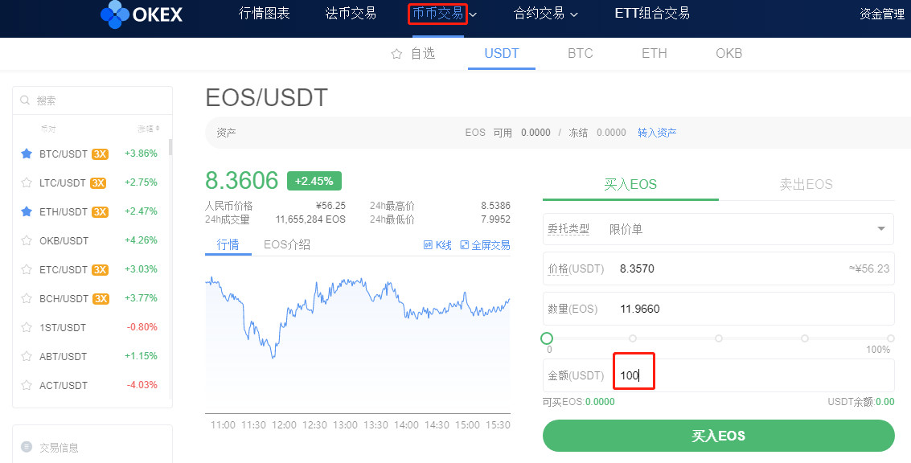The width and height of the screenshot is (911, 463).
Task: Switch to the OKB market tab
Action: [729, 53]
